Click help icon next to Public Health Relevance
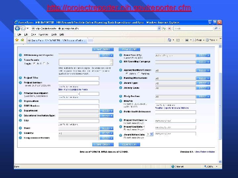Screen dimensions: 238x178 [x=121, y=112]
